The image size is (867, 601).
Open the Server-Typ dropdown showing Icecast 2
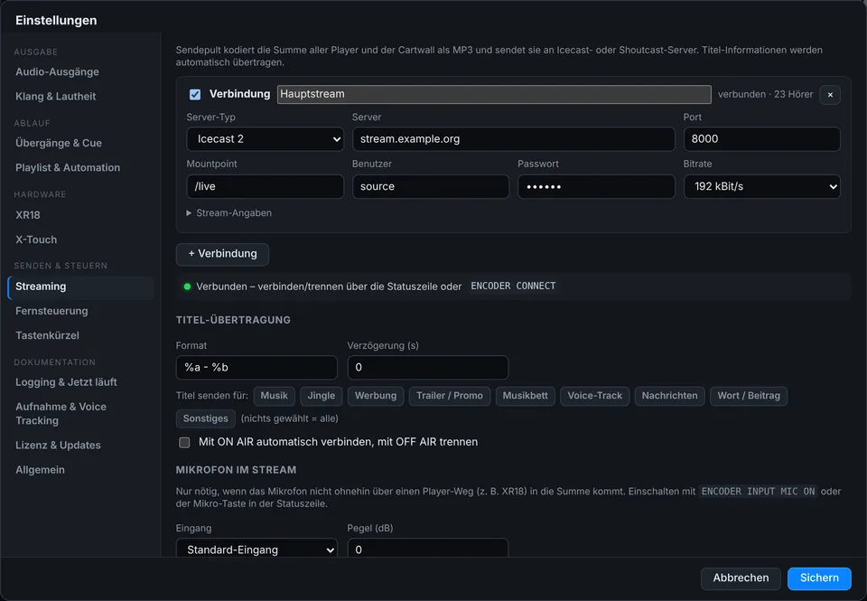click(265, 139)
